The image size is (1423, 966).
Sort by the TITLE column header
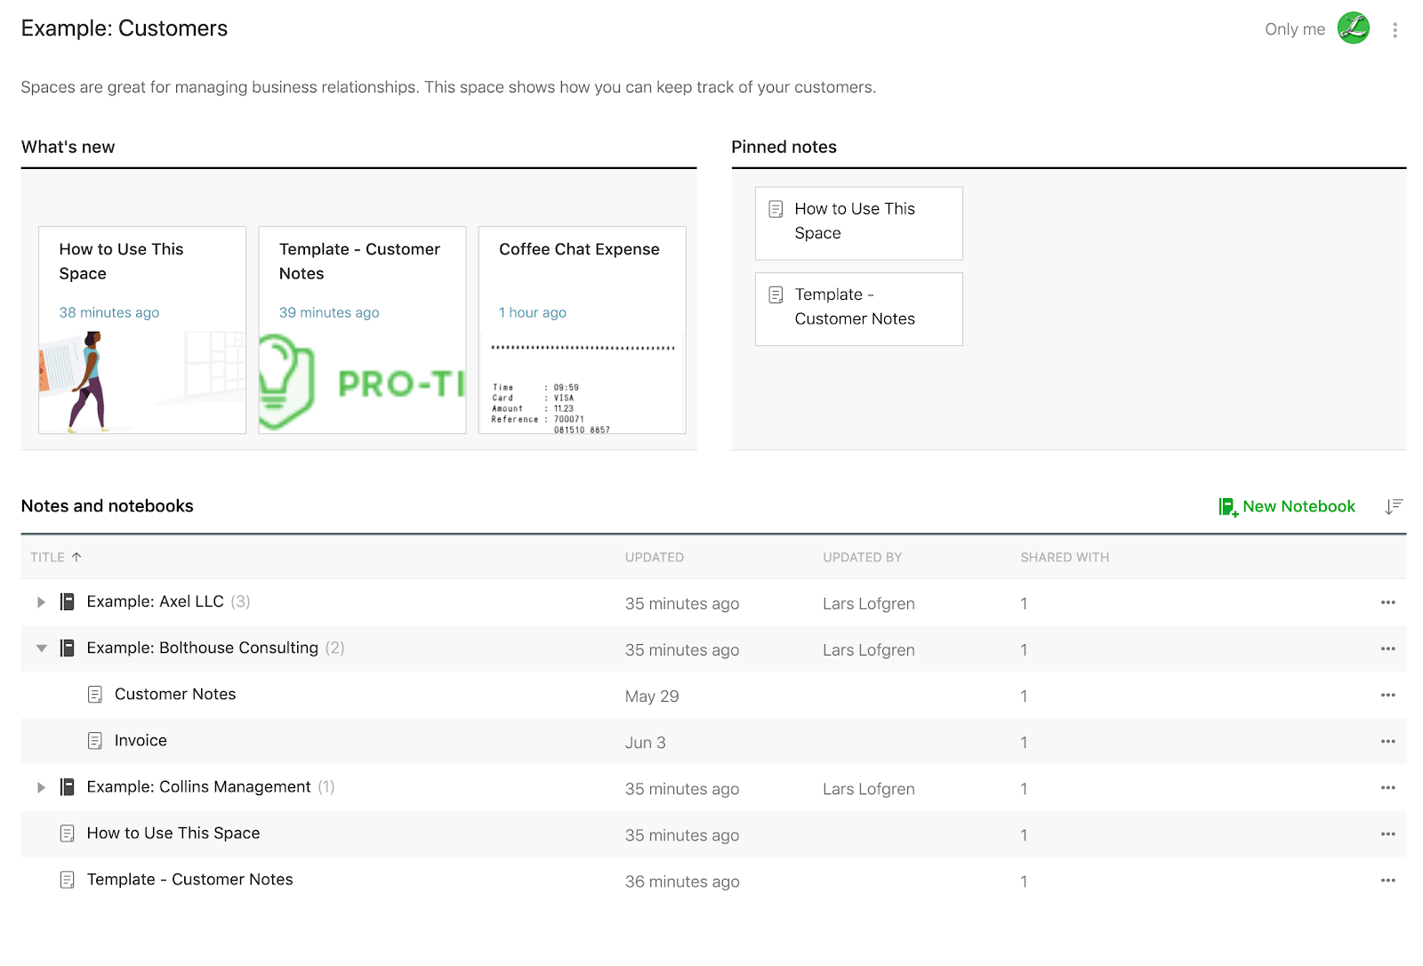click(x=47, y=557)
